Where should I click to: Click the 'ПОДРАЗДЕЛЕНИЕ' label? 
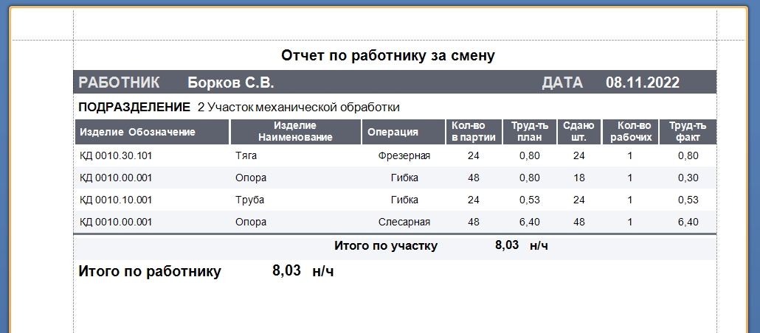(134, 108)
